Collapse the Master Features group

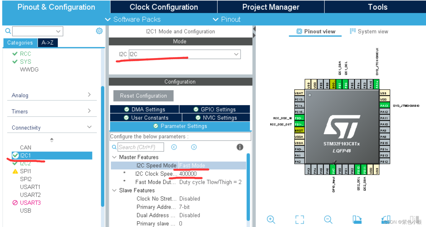pyautogui.click(x=114, y=157)
